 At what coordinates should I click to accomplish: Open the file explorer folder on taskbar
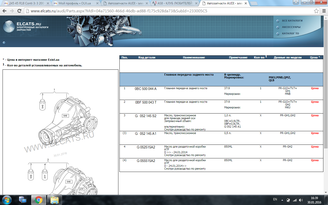[x=55, y=200]
